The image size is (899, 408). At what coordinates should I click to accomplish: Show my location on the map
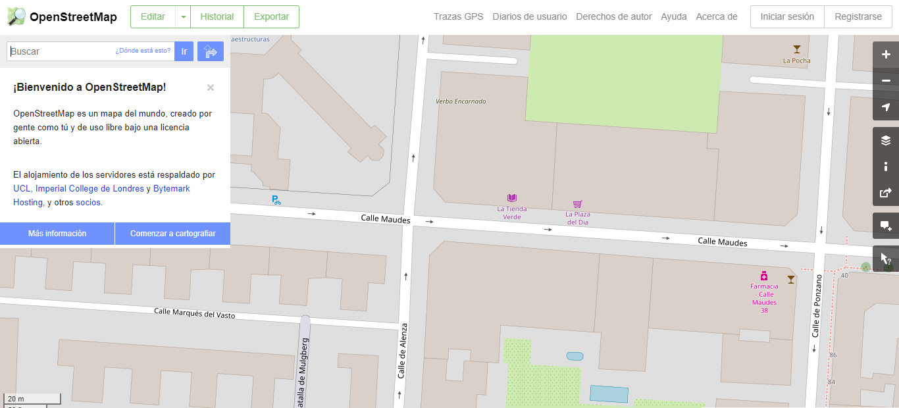[886, 107]
